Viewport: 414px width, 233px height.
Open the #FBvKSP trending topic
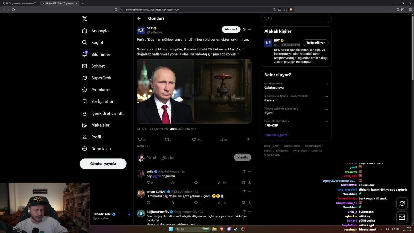(271, 125)
